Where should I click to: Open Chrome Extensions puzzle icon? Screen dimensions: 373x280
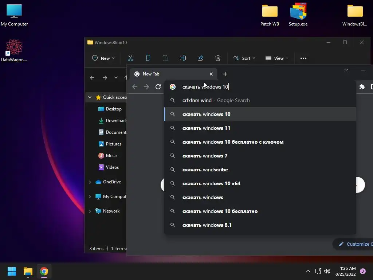362,87
